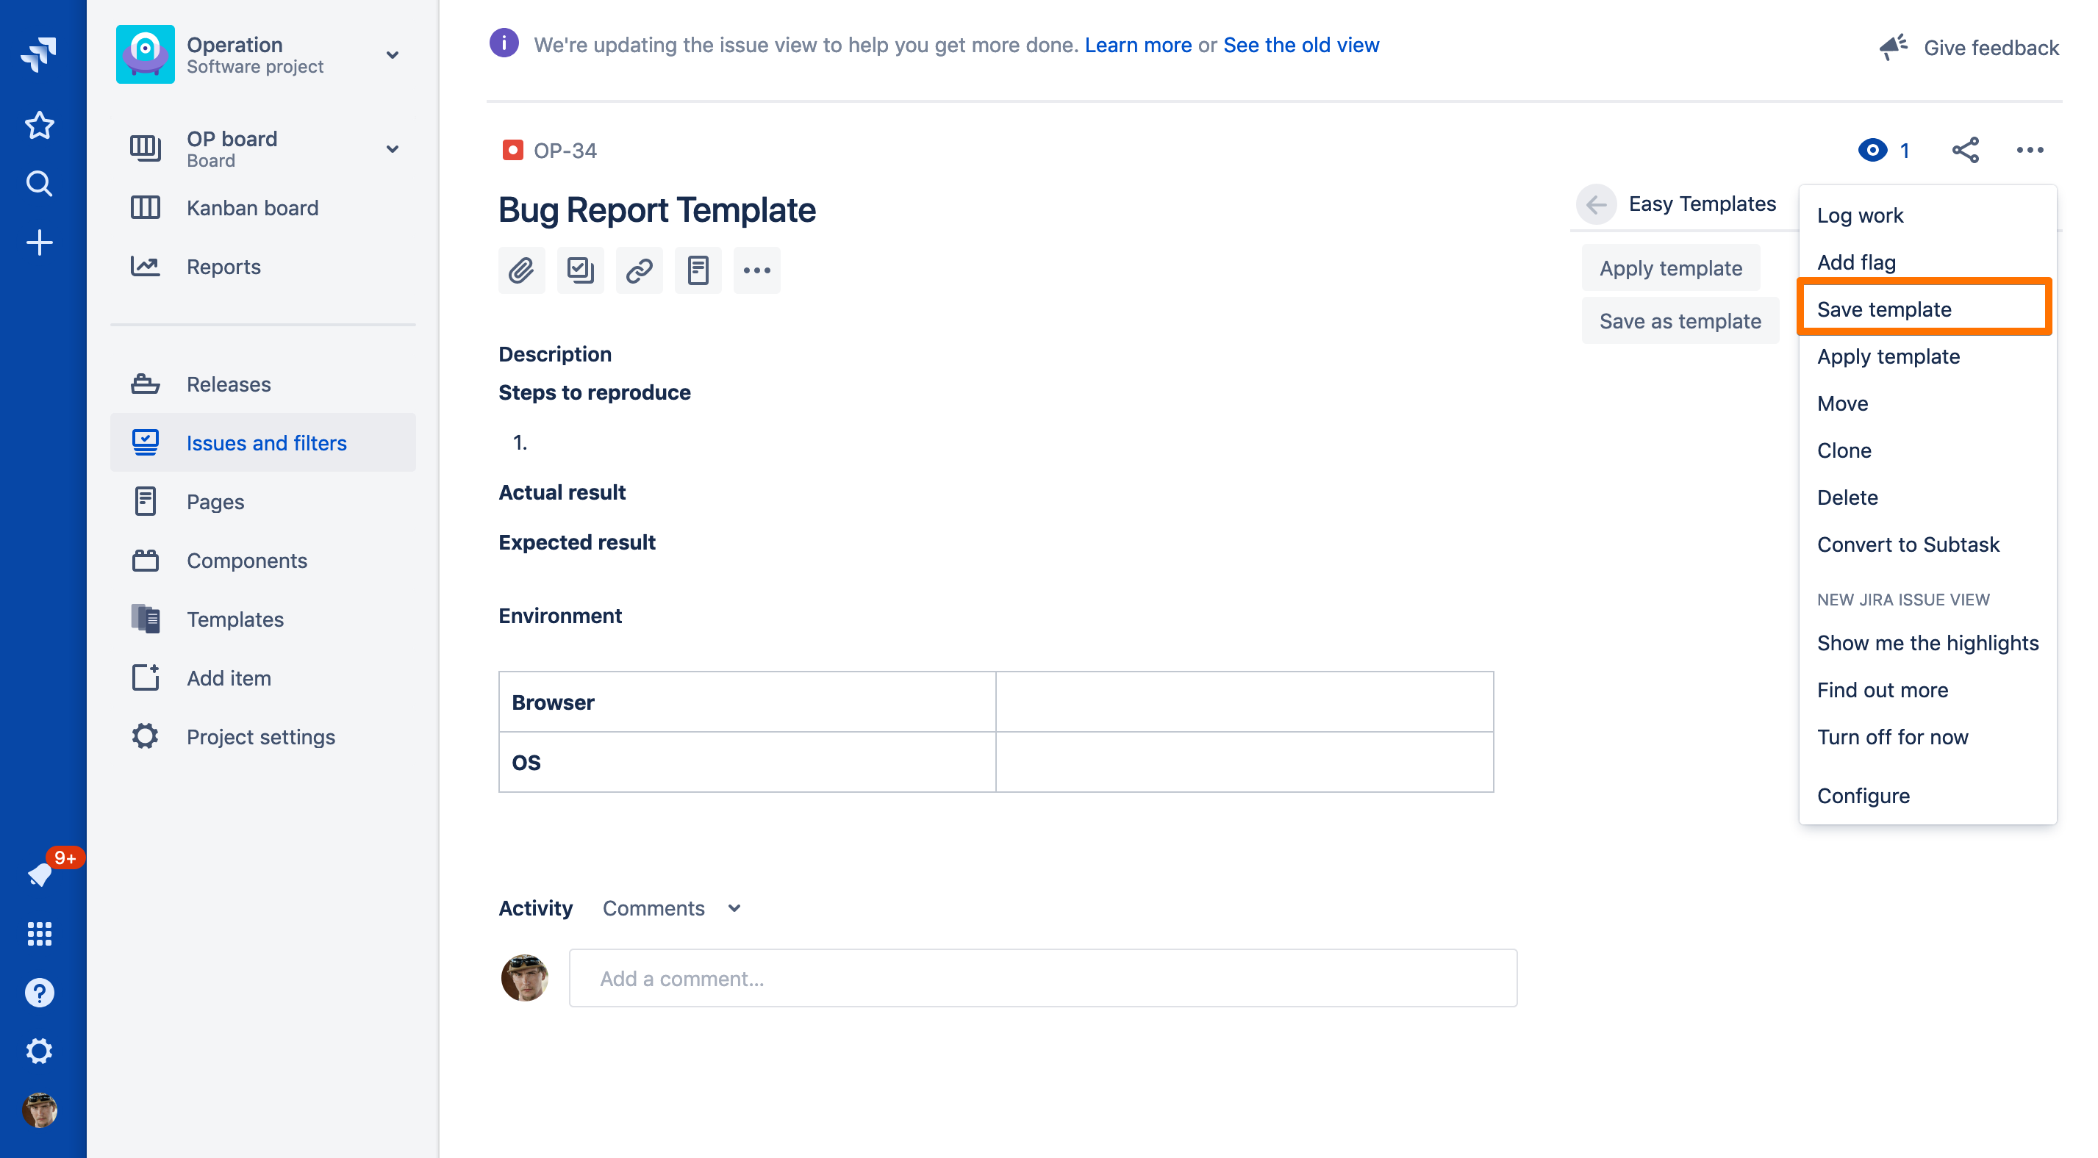Image resolution: width=2098 pixels, height=1158 pixels.
Task: Open the app switcher grid icon
Action: [39, 933]
